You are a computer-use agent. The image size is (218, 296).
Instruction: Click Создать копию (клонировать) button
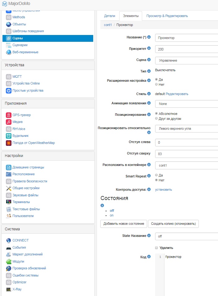(173, 224)
